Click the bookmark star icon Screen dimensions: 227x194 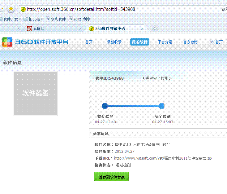(11, 9)
